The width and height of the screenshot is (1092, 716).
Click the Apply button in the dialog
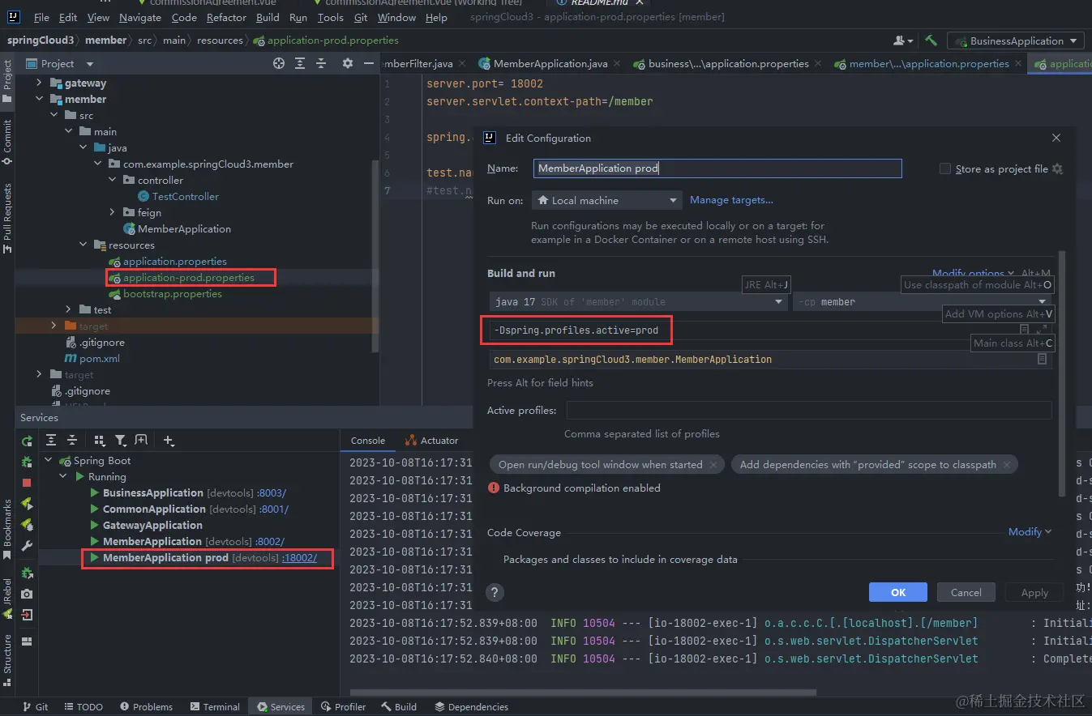1034,592
